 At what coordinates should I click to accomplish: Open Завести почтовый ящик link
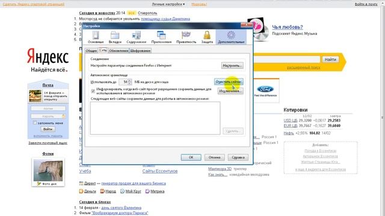pyautogui.click(x=48, y=143)
